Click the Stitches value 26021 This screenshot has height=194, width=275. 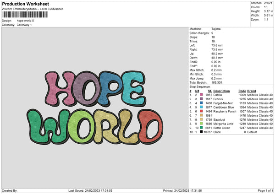coord(268,3)
